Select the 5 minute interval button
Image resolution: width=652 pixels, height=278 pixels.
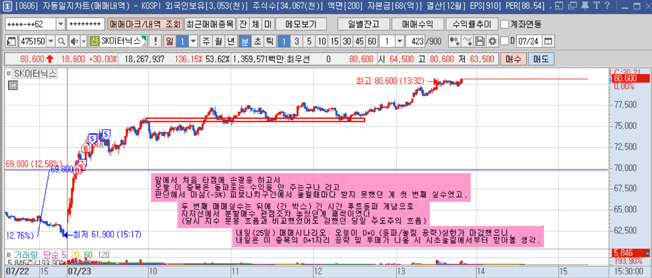pos(310,41)
